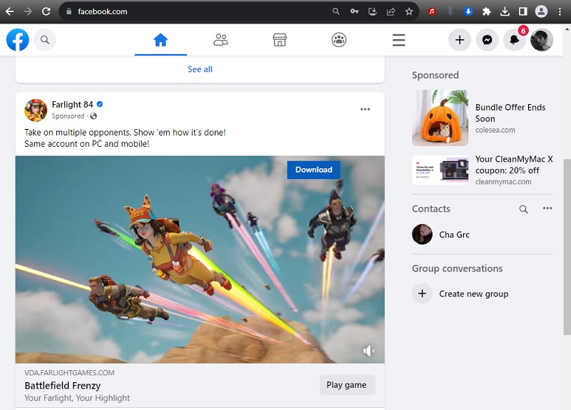Open the Farlight 84 page name link
571x410 pixels.
(73, 104)
